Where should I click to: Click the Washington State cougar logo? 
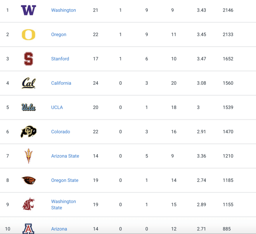(x=29, y=204)
